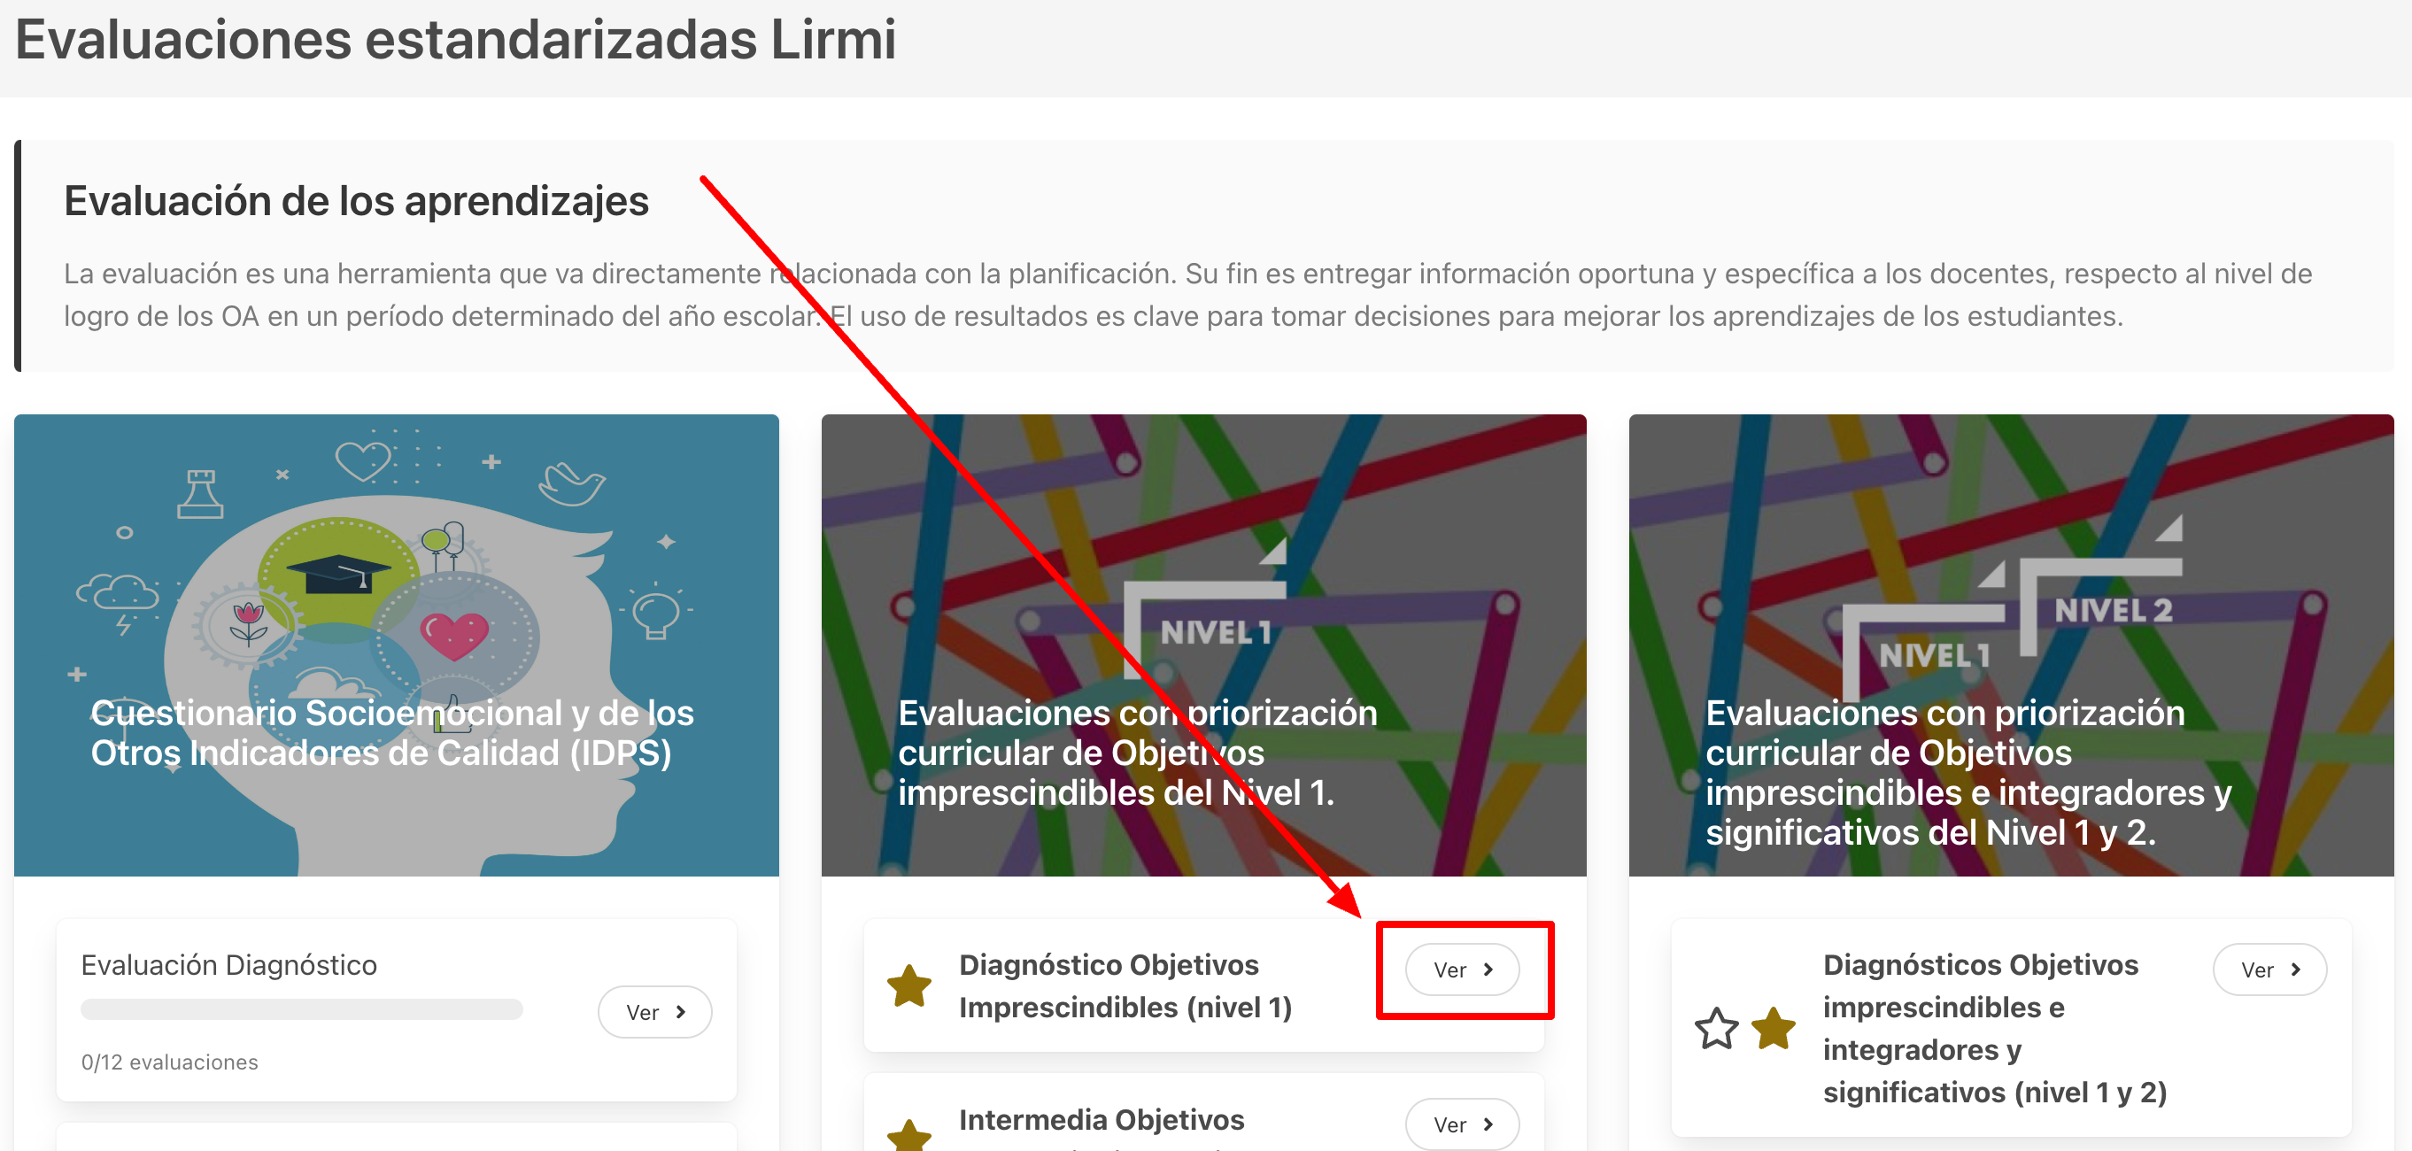2412x1151 pixels.
Task: Click the '0/12 evaluaciones' text
Action: point(169,1062)
